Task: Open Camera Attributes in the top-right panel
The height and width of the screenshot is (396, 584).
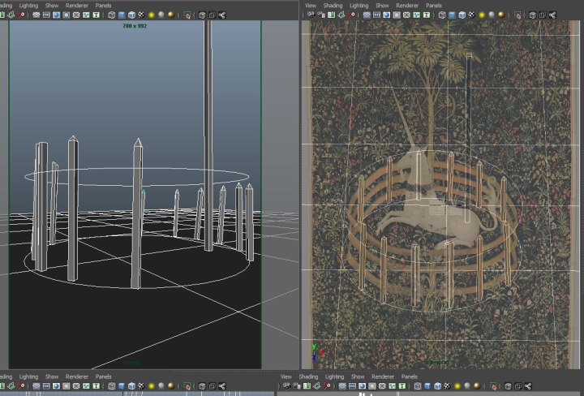Action: [321, 15]
